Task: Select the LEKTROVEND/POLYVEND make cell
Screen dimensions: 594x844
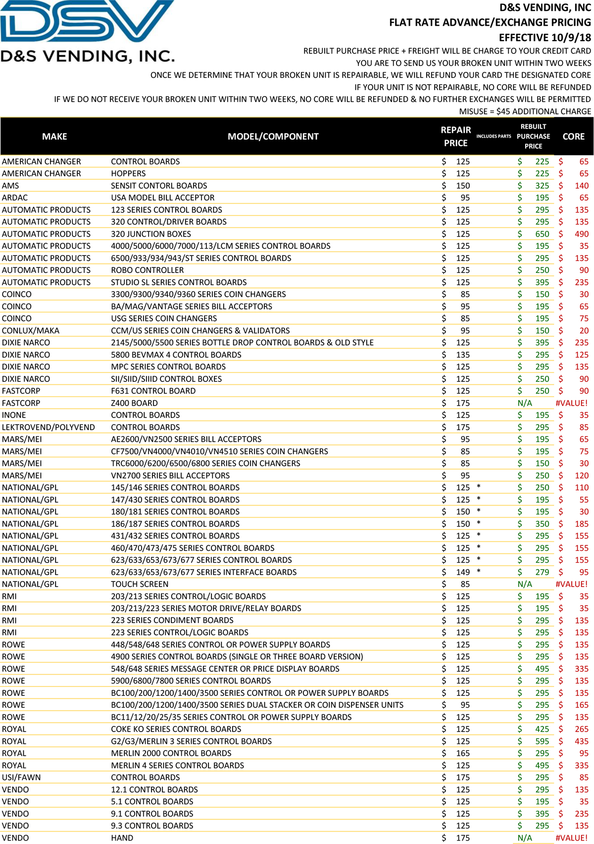Action: [48, 427]
